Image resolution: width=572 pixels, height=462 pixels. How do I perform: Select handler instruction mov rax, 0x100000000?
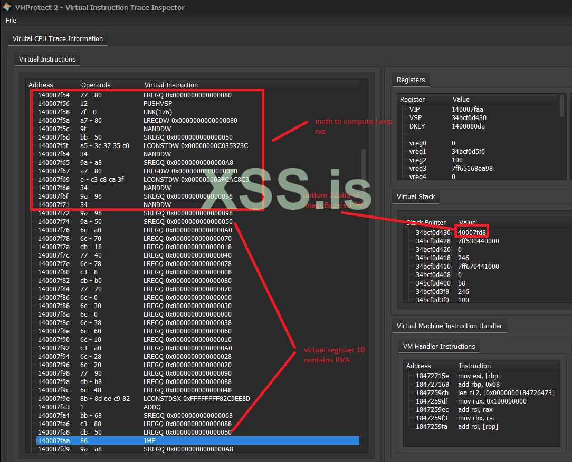point(487,401)
